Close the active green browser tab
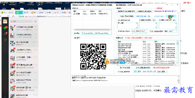This screenshot has height=98, width=195. [21, 12]
